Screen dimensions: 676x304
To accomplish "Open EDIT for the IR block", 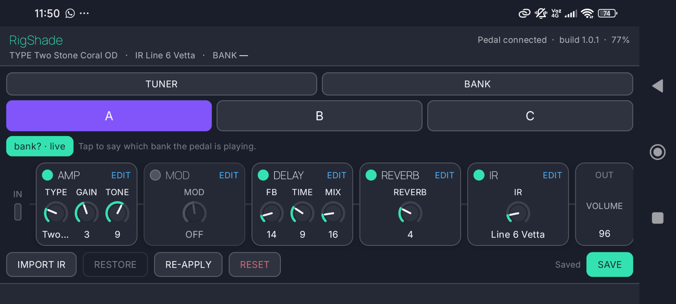I will tap(552, 175).
